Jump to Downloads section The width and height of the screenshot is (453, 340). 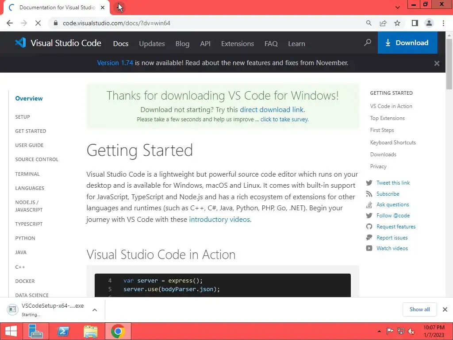tap(383, 155)
